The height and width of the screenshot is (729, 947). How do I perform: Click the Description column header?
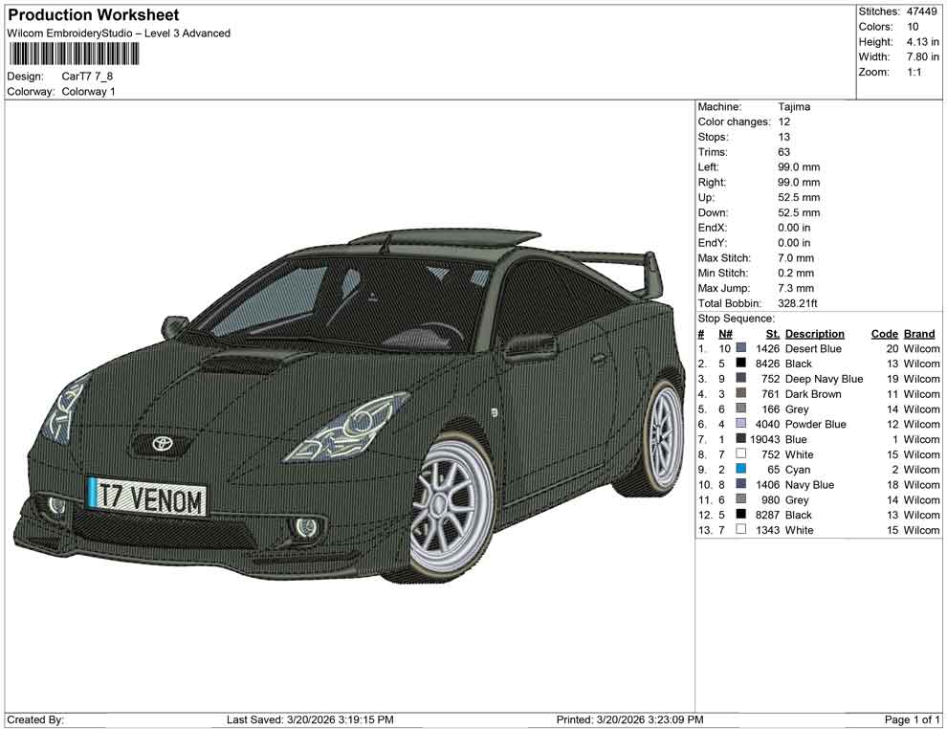(x=814, y=334)
